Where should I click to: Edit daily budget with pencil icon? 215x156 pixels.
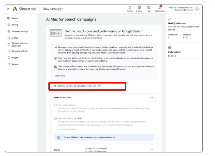point(176,56)
